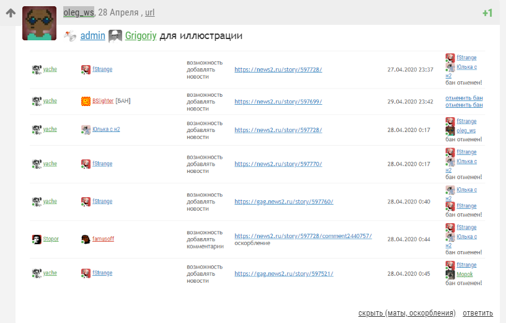Click fStrange avatar in 27.04.2020 23:37 row
Viewport: 506px width, 323px height.
(x=86, y=69)
